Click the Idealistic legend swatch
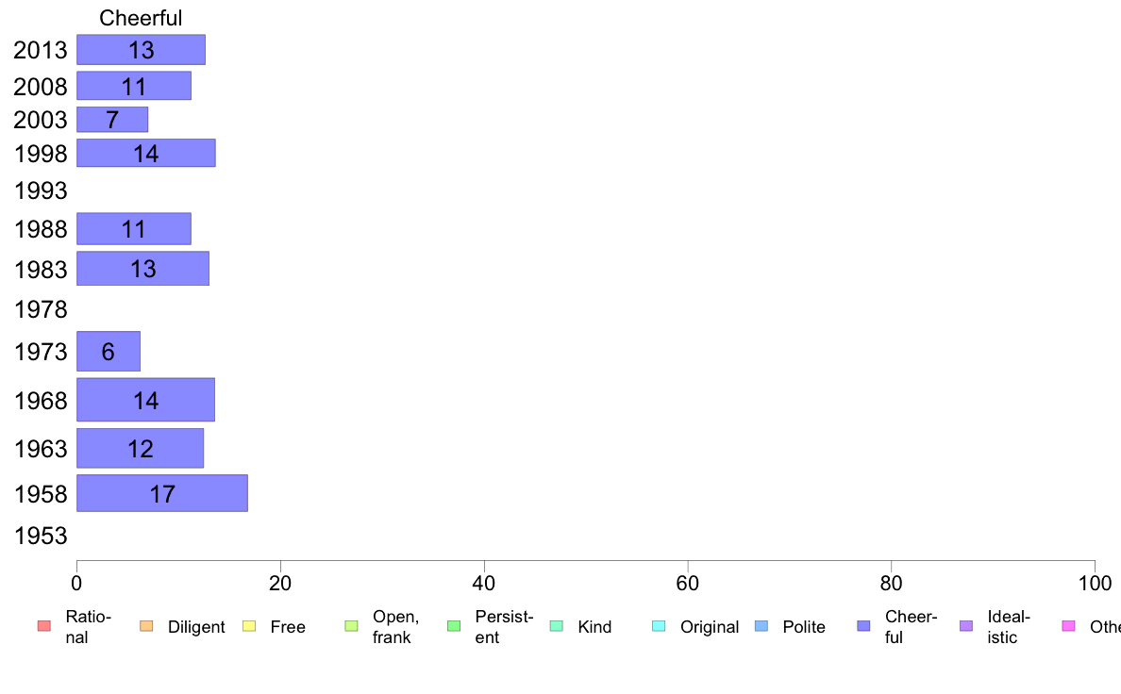Screen dimensions: 1121x694 965,627
